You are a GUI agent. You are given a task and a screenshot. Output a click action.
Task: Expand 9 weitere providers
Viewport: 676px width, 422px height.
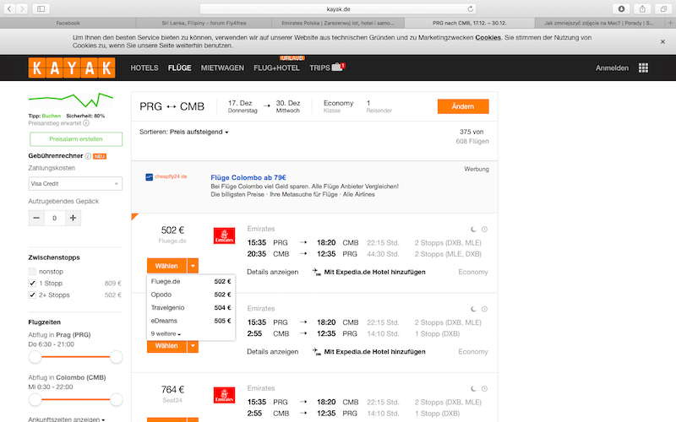[166, 333]
